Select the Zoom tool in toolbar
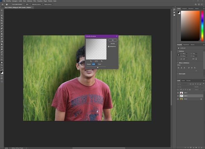Image resolution: width=205 pixels, height=149 pixels. 2,65
